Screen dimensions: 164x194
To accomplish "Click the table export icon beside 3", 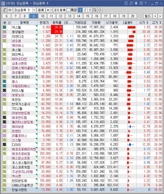I will (x=95, y=10).
